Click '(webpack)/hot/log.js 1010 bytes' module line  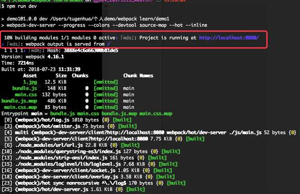(68, 120)
